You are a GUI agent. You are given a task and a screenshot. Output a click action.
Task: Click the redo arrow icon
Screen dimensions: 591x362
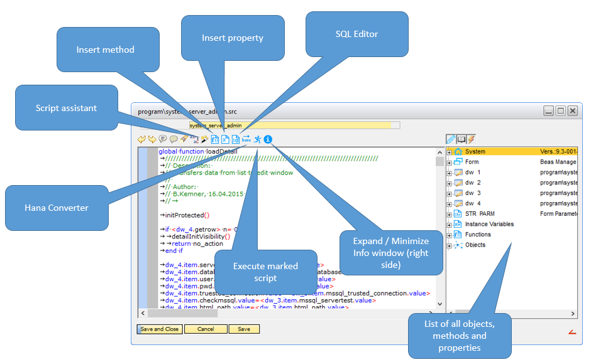(152, 139)
